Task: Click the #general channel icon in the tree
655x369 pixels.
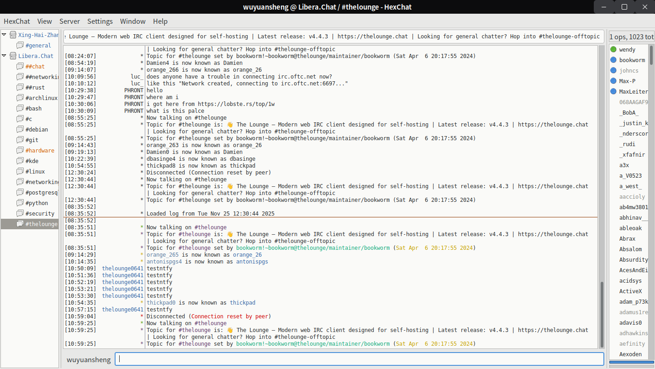Action: point(20,45)
